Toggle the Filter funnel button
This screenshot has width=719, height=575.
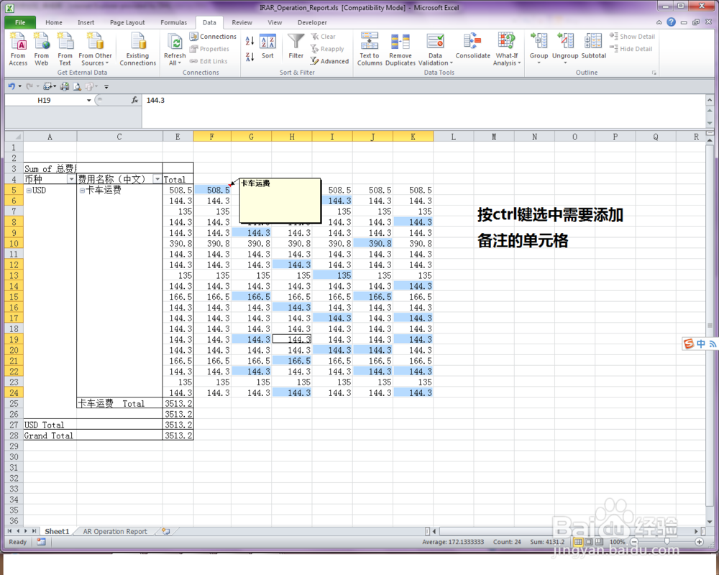(x=296, y=47)
